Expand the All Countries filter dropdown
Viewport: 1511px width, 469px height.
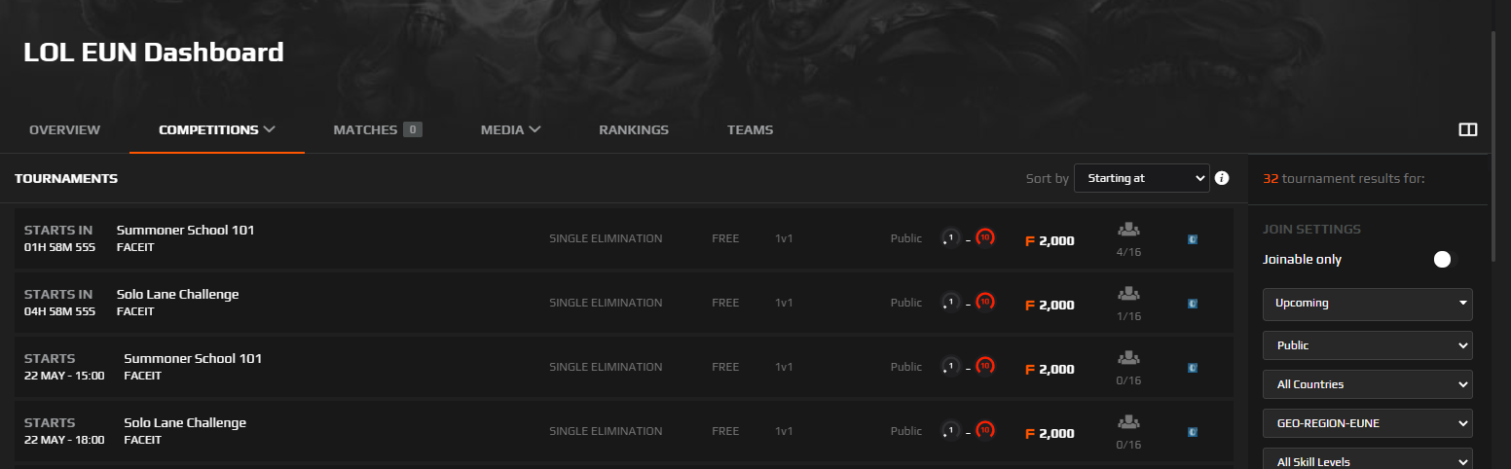tap(1367, 384)
